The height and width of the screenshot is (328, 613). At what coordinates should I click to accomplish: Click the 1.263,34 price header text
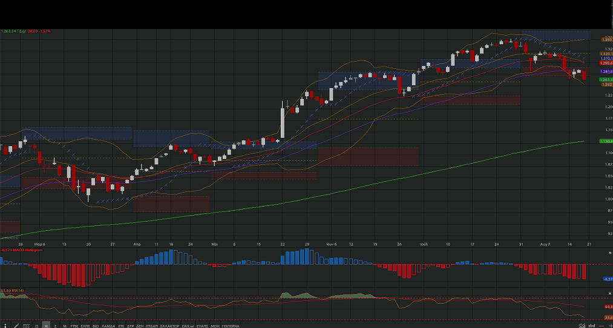pos(8,31)
